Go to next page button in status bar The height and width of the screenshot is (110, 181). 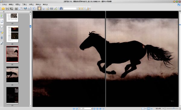[x=94, y=108]
